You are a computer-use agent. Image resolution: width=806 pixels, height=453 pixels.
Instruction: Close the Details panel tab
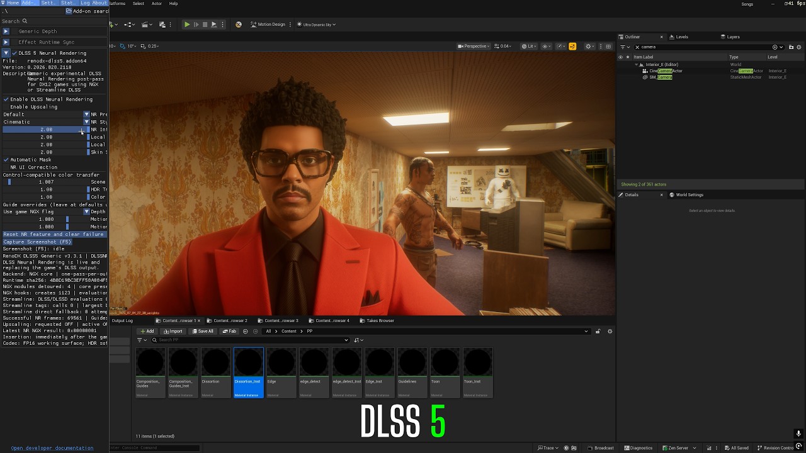click(x=661, y=195)
